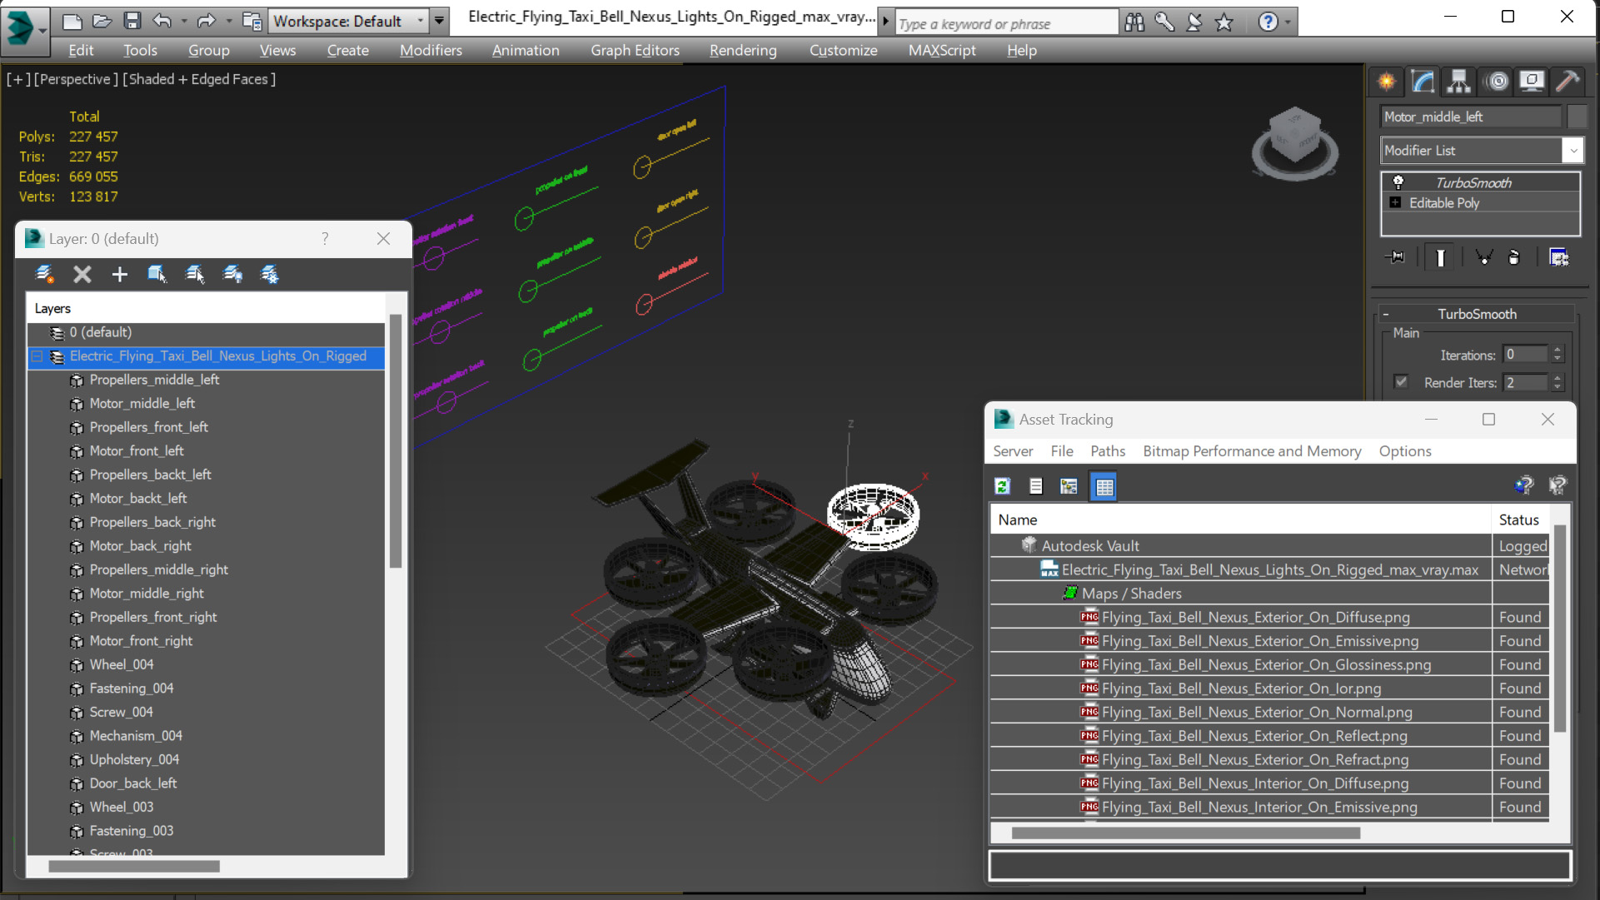Undo the last action in toolbar
This screenshot has width=1600, height=900.
(162, 21)
